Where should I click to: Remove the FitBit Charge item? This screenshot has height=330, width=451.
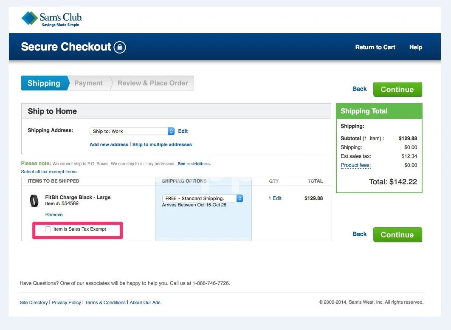54,214
